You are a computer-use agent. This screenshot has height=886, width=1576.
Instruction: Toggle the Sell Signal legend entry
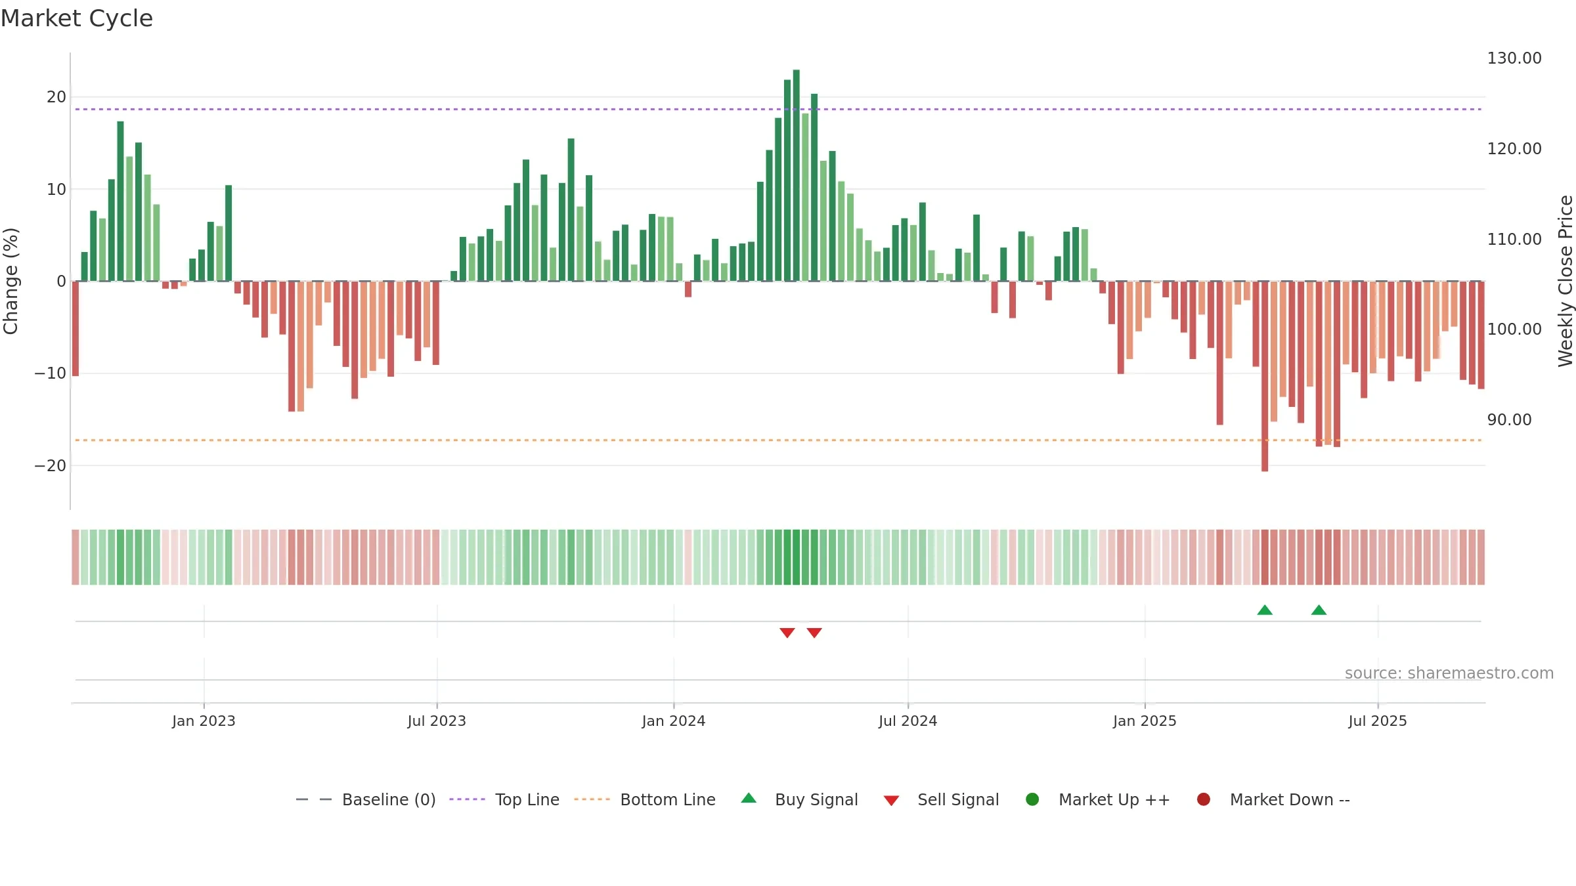pyautogui.click(x=941, y=799)
